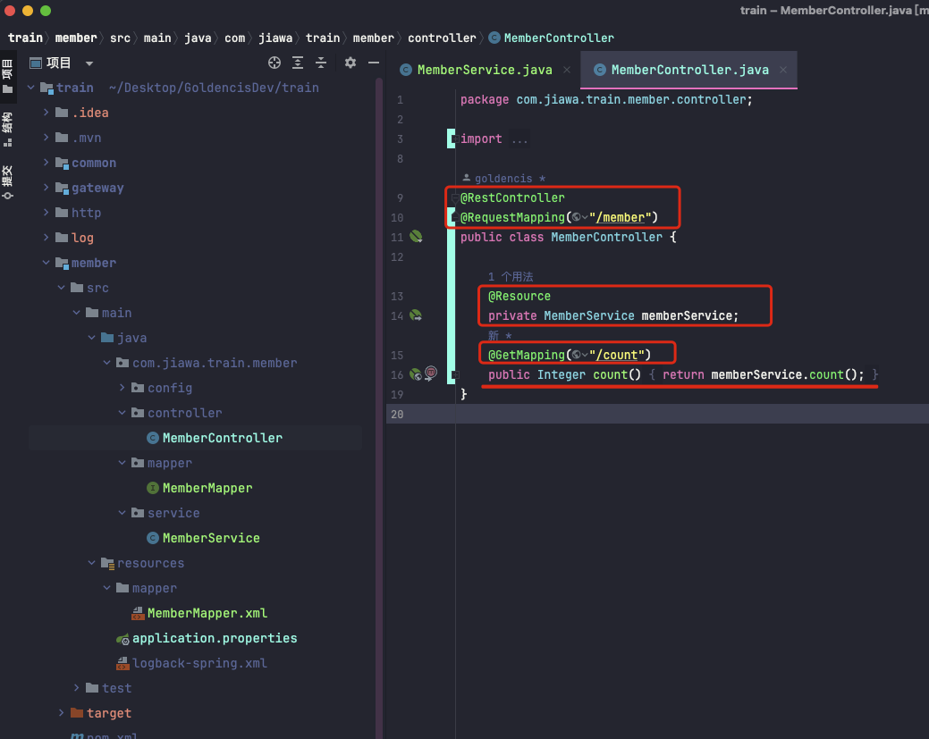Select the mapper package under java
The height and width of the screenshot is (739, 929).
[x=162, y=463]
